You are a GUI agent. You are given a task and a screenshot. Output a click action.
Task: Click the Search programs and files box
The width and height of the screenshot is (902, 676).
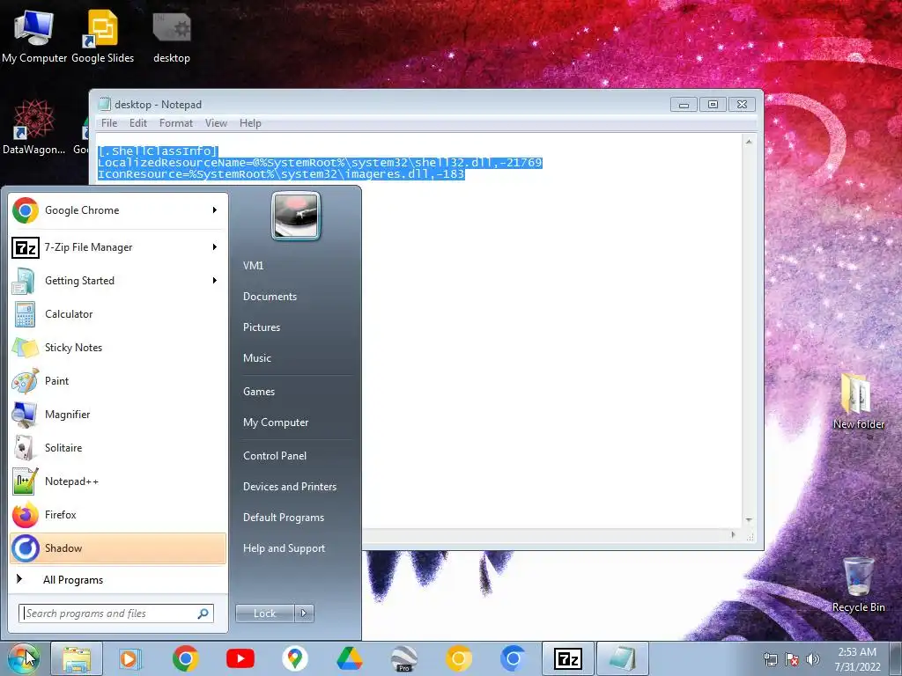(x=116, y=614)
